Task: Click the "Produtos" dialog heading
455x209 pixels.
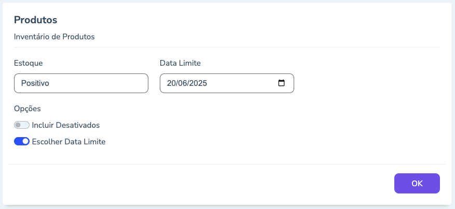Action: pyautogui.click(x=35, y=20)
